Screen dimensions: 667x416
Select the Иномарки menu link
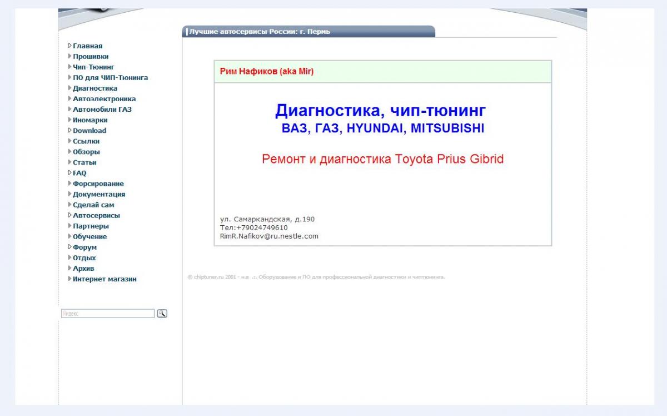coord(90,120)
